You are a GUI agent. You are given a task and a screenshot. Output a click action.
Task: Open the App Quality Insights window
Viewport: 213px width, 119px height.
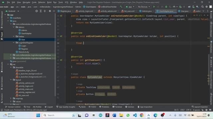pyautogui.click(x=66, y=107)
